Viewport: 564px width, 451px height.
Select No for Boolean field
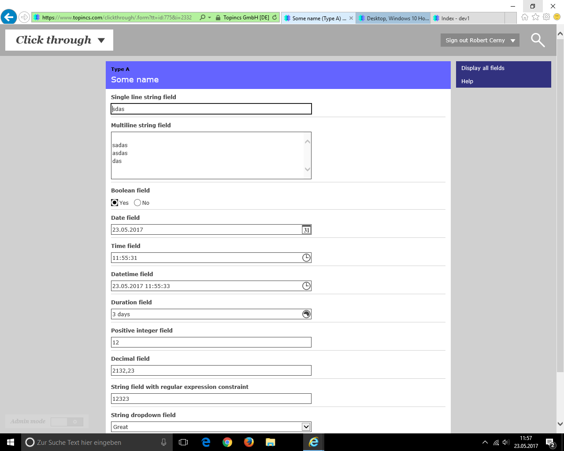coord(137,203)
